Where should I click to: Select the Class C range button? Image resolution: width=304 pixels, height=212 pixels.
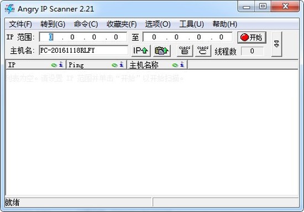tap(203, 51)
